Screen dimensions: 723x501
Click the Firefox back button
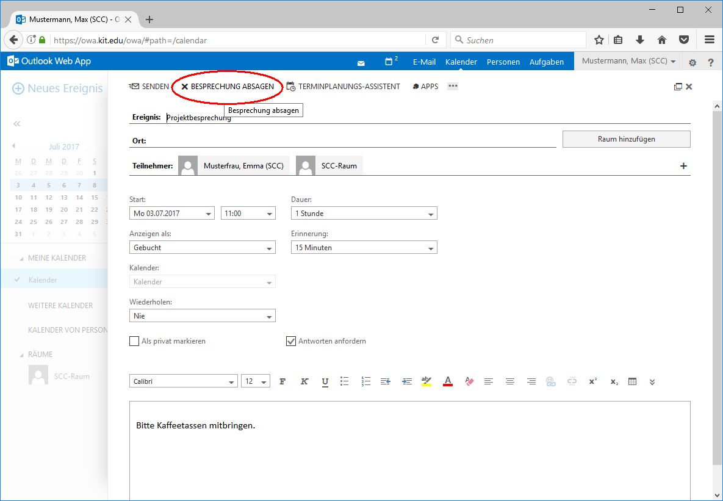point(13,40)
